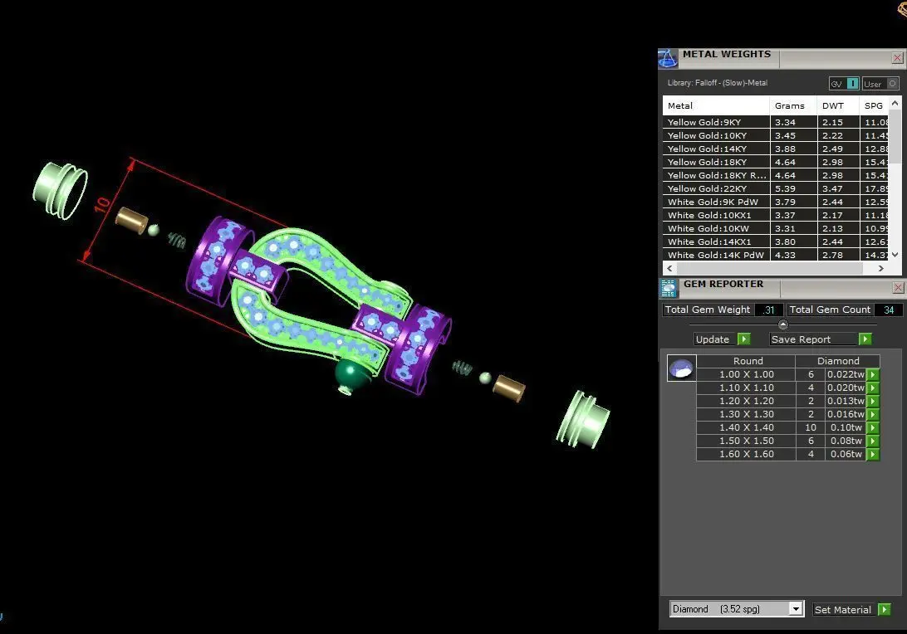This screenshot has height=634, width=907.
Task: Click the 0.08tw weight cell
Action: click(845, 441)
